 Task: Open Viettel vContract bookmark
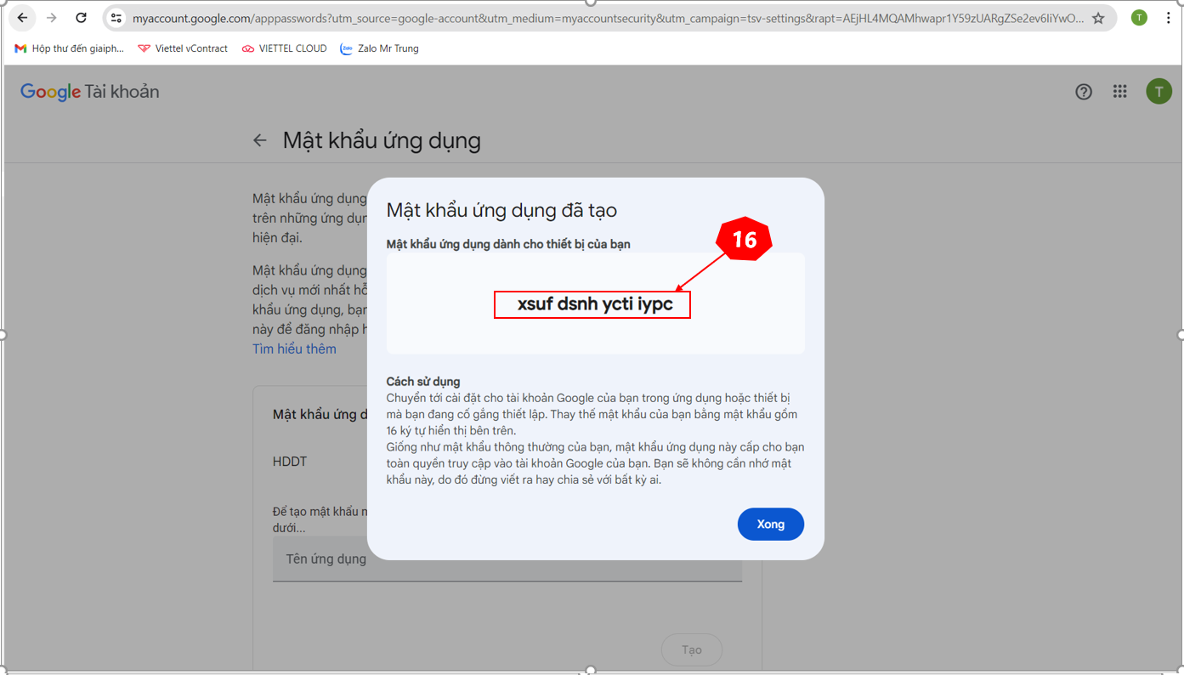click(183, 48)
